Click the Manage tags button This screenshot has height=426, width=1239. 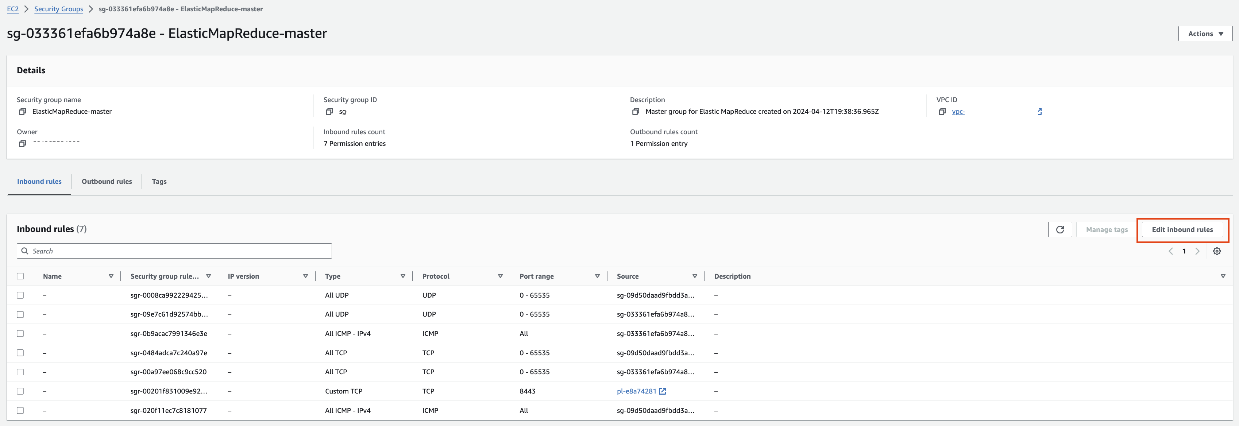1107,229
